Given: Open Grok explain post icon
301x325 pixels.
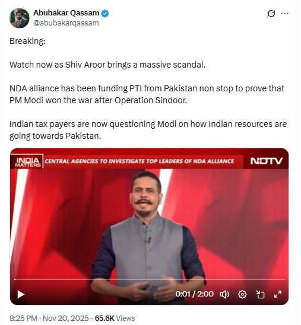Looking at the screenshot, I should click(271, 14).
